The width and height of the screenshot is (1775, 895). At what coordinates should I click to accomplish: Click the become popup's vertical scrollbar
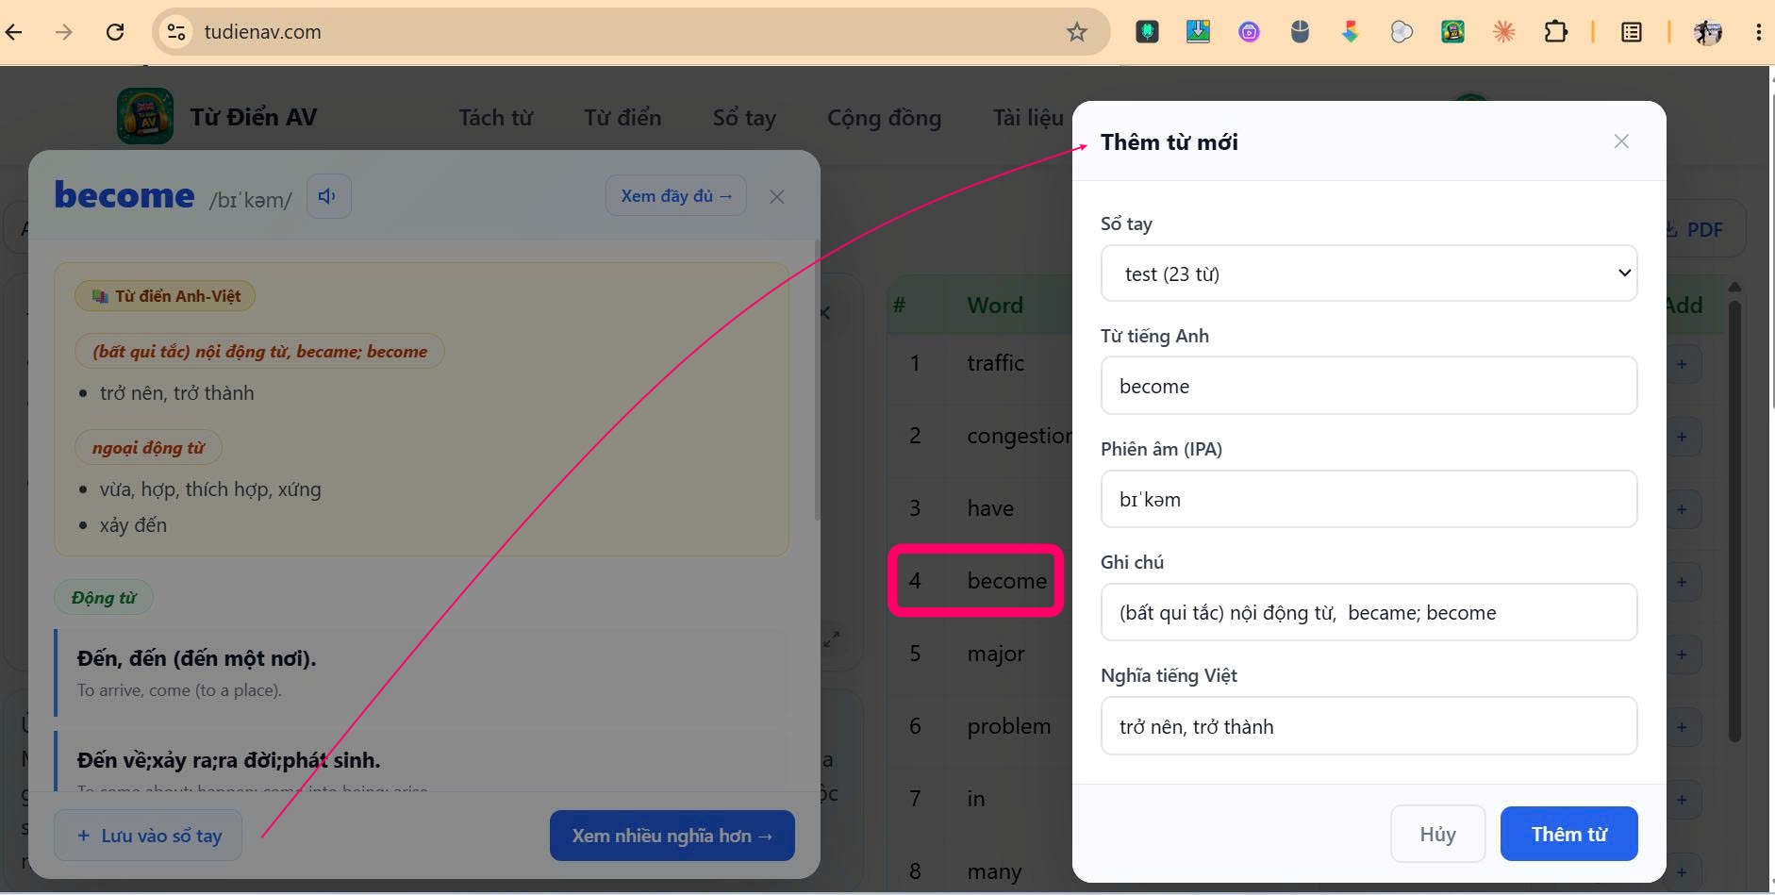point(817,380)
